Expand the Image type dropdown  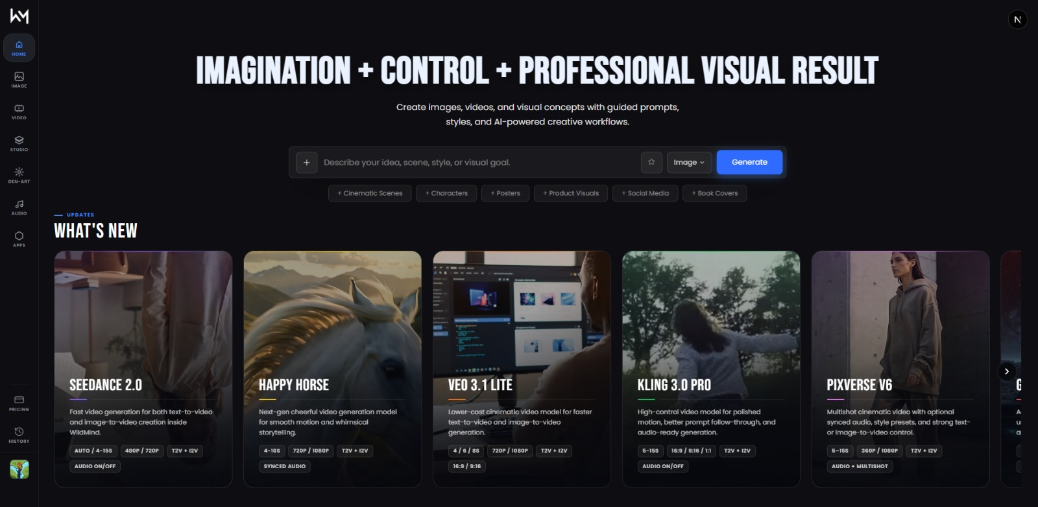pyautogui.click(x=689, y=162)
